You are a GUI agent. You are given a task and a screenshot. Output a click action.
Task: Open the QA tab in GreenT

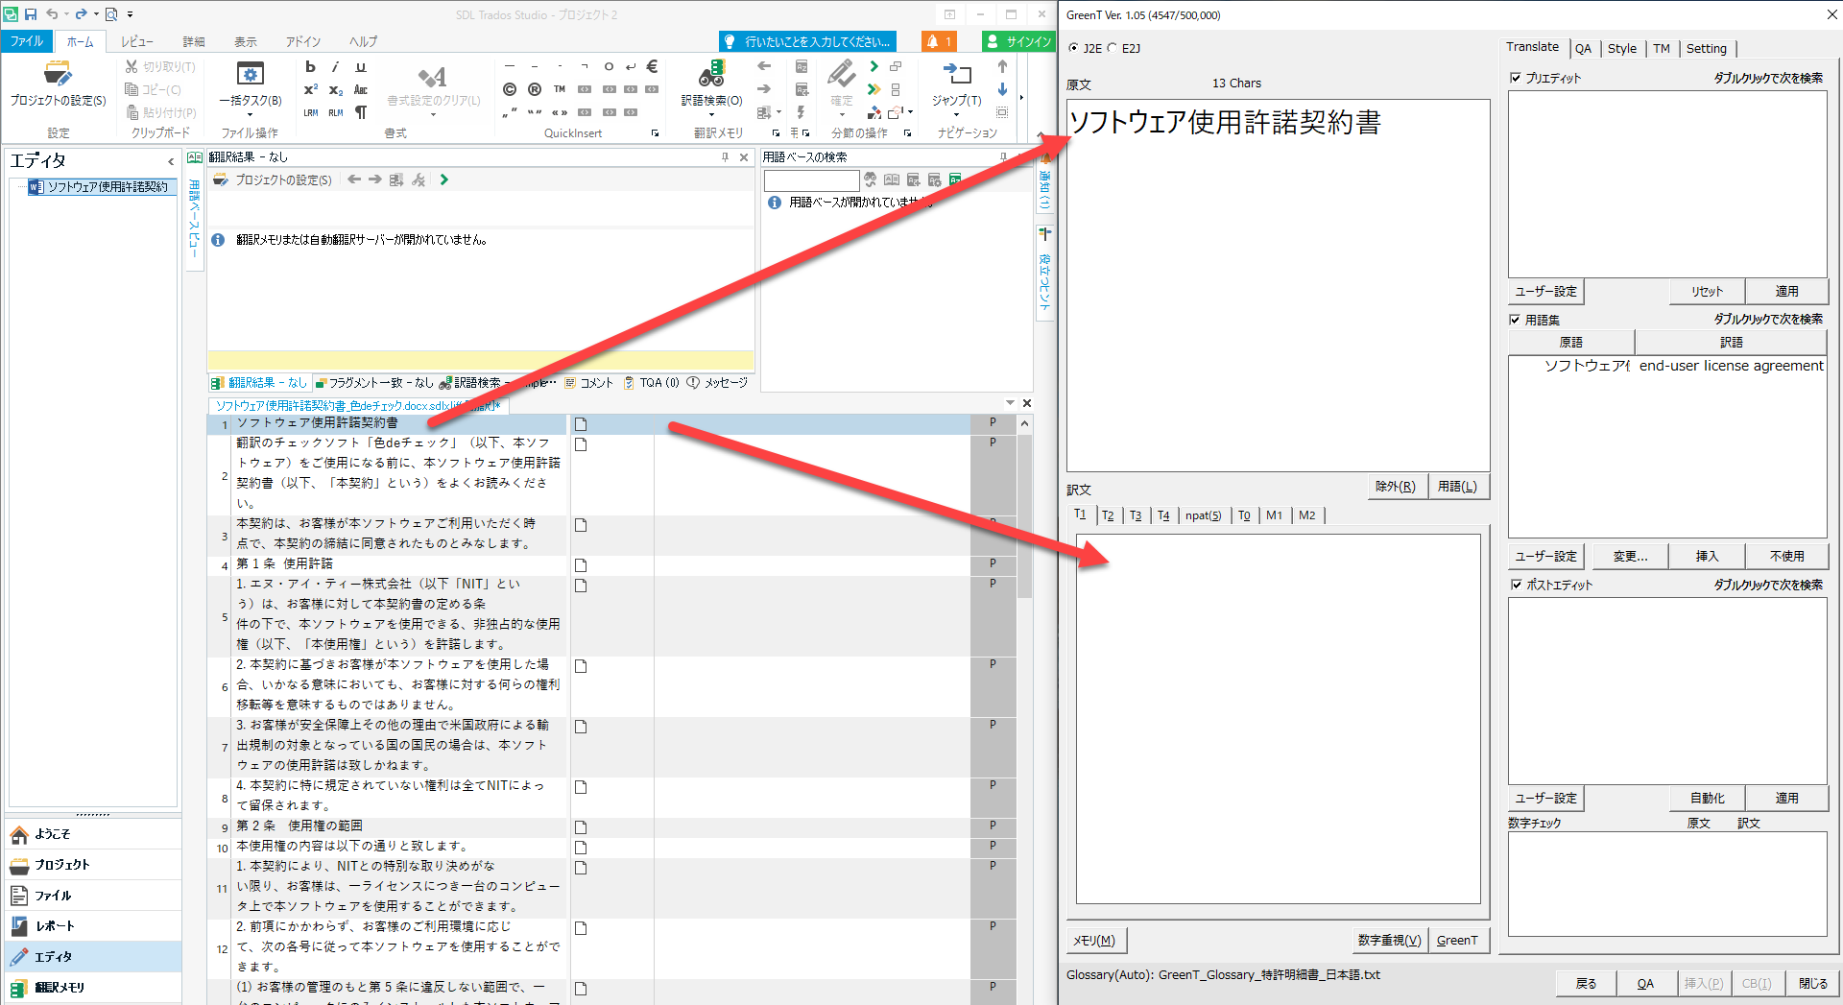(x=1583, y=48)
